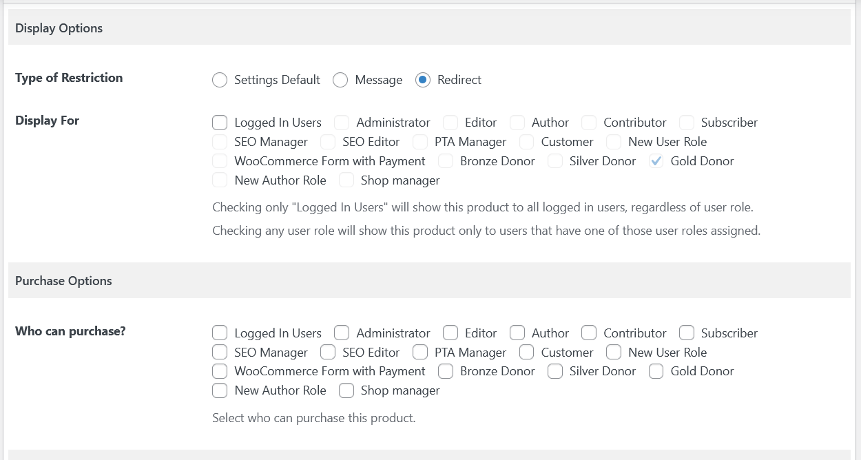861x460 pixels.
Task: Click the 'Checking any user role' help text
Action: (486, 231)
